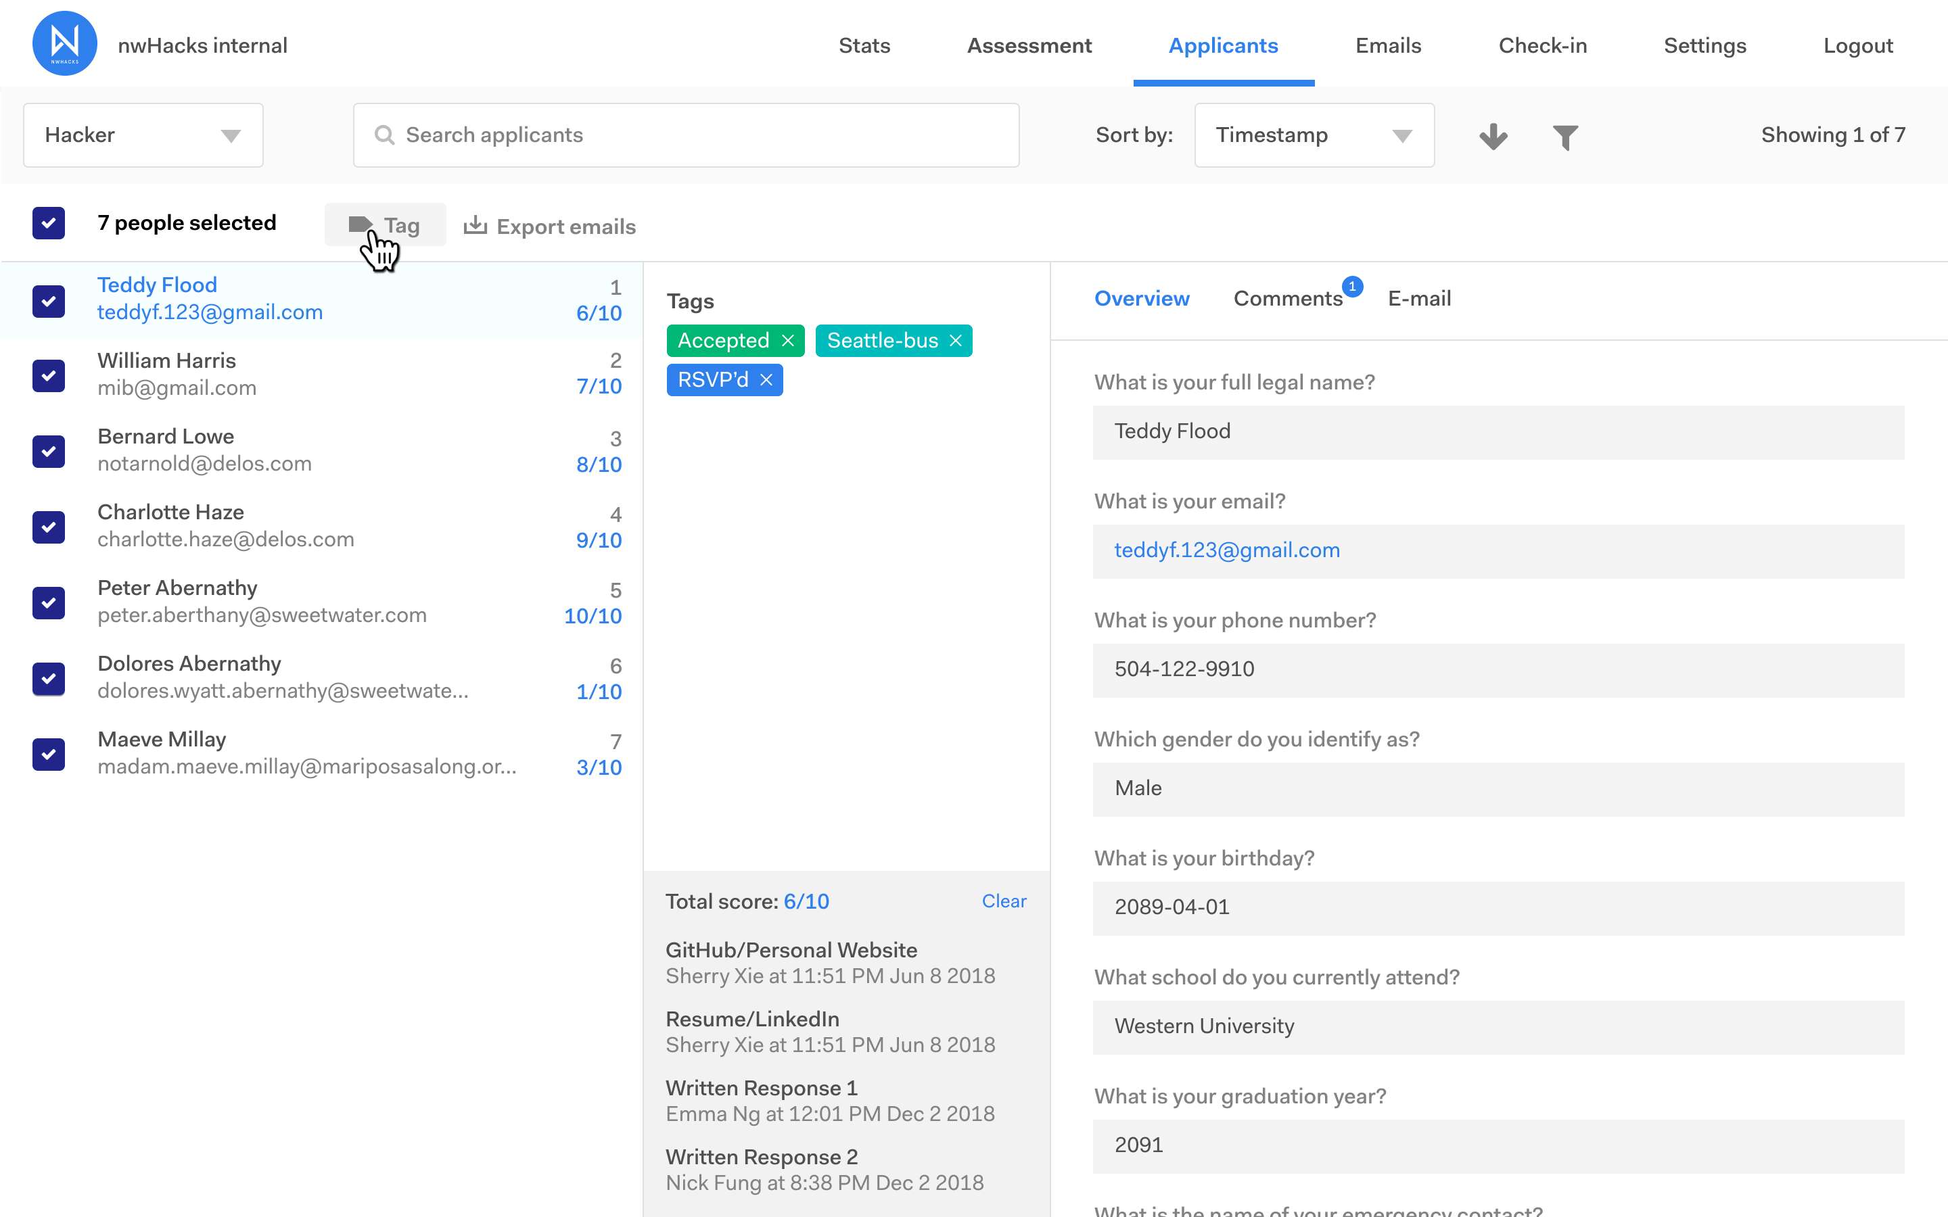1948x1217 pixels.
Task: Navigate to Check-in
Action: pyautogui.click(x=1542, y=46)
